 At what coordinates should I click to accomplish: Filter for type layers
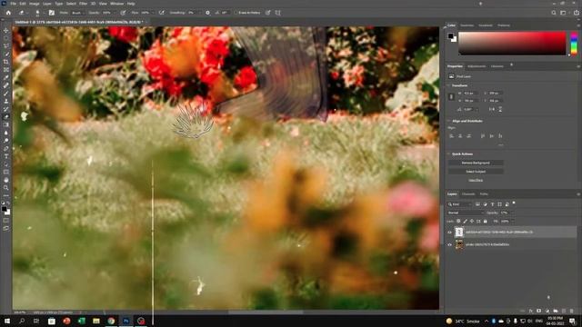click(x=493, y=204)
